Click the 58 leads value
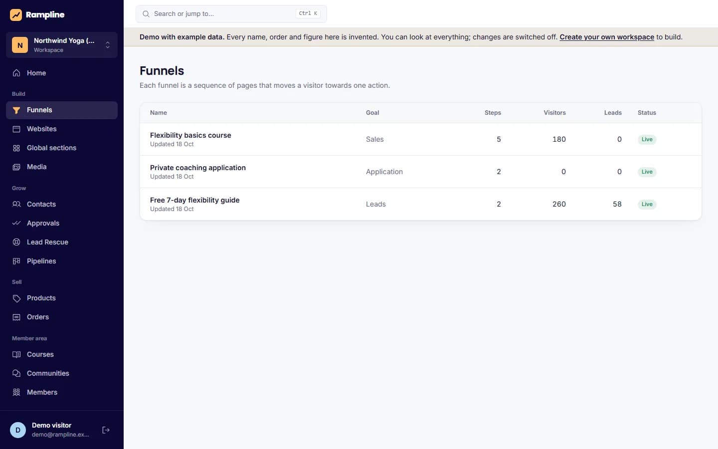This screenshot has width=718, height=449. point(617,204)
